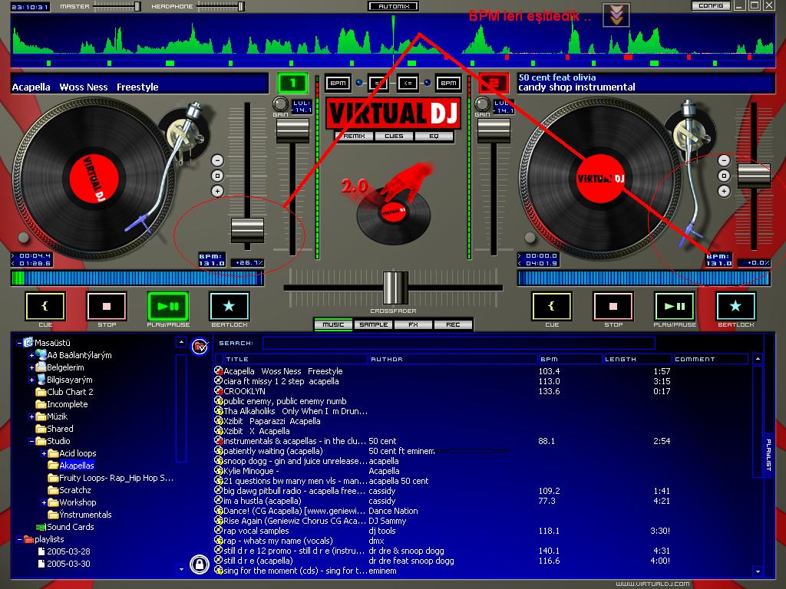Collapse the playlists tree node

pos(19,539)
